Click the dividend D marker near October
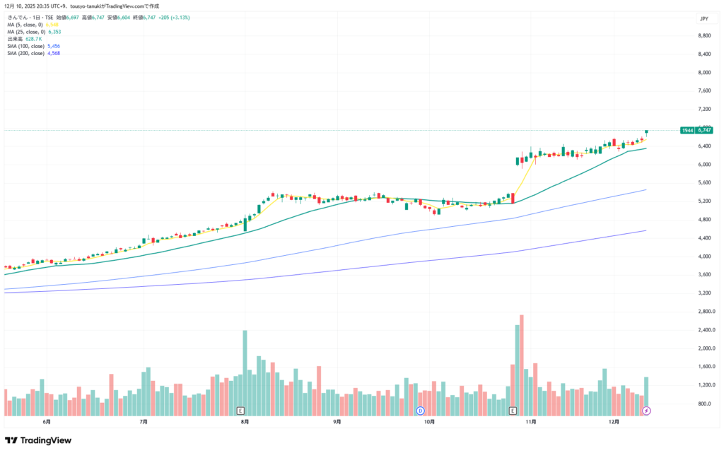 point(420,410)
